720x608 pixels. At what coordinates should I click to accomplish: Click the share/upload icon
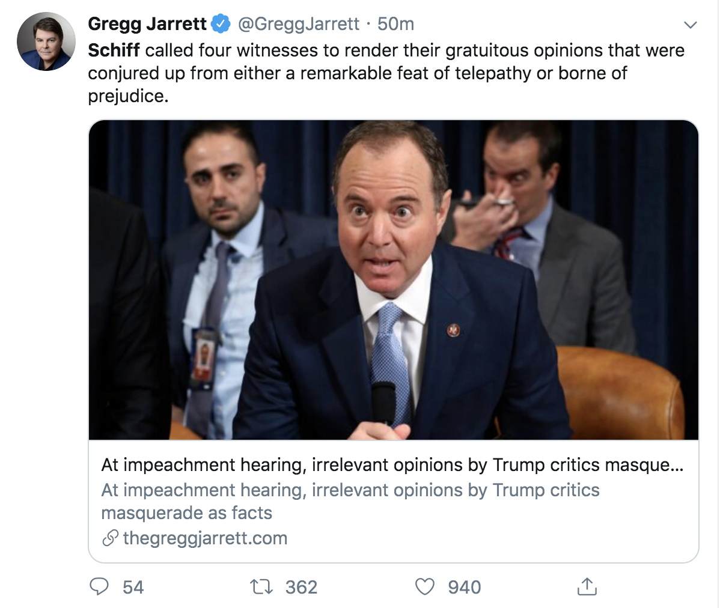[x=586, y=587]
